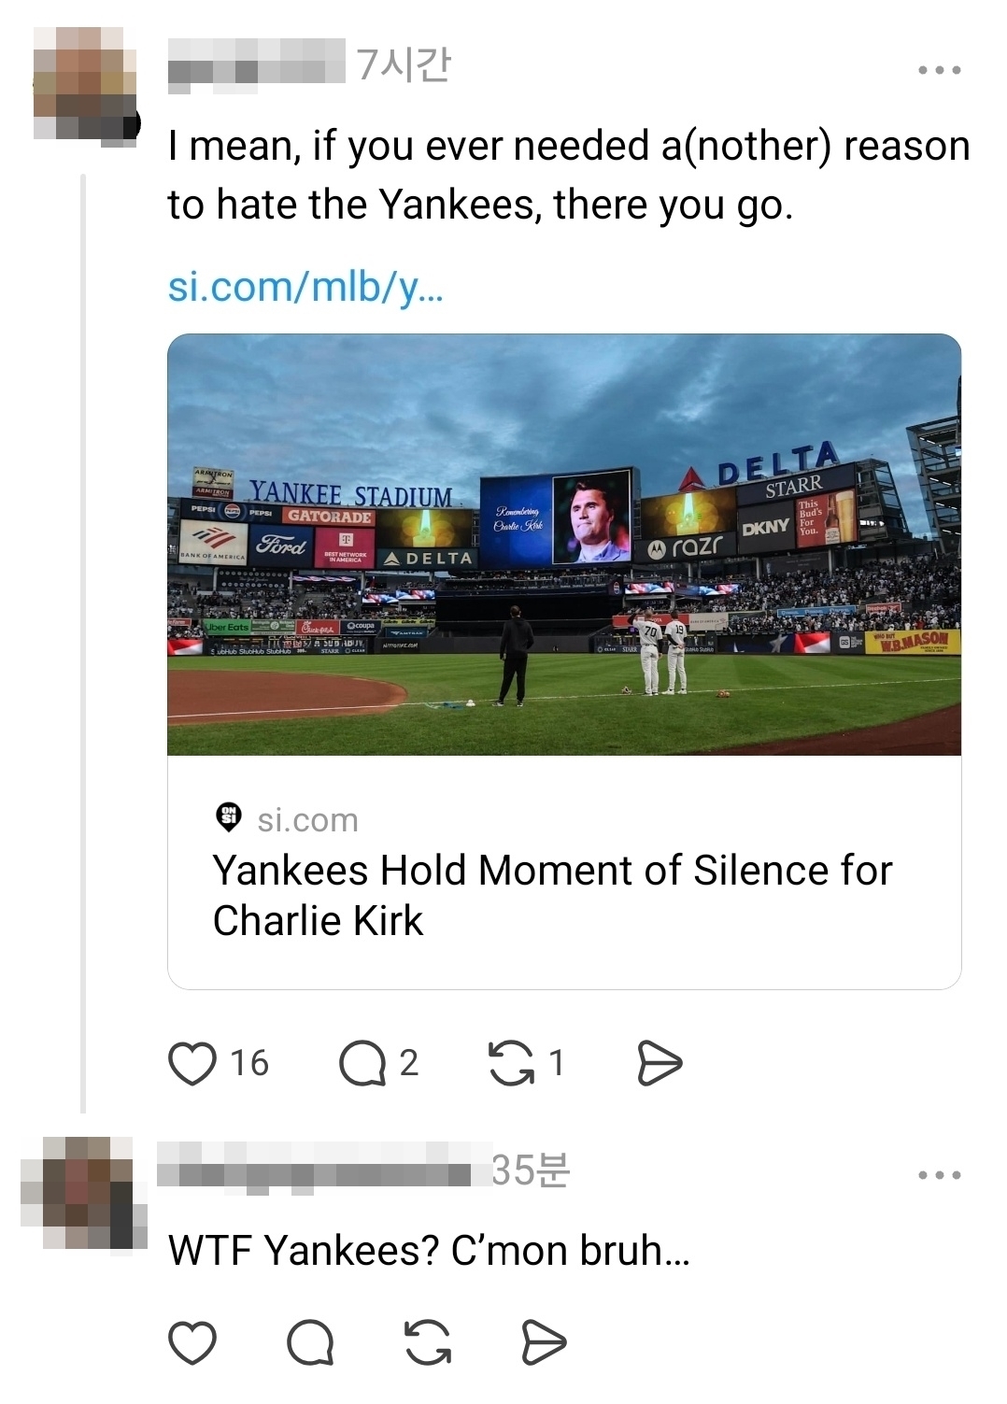1007x1404 pixels.
Task: Like the "WTF Yankees" reply
Action: click(193, 1343)
